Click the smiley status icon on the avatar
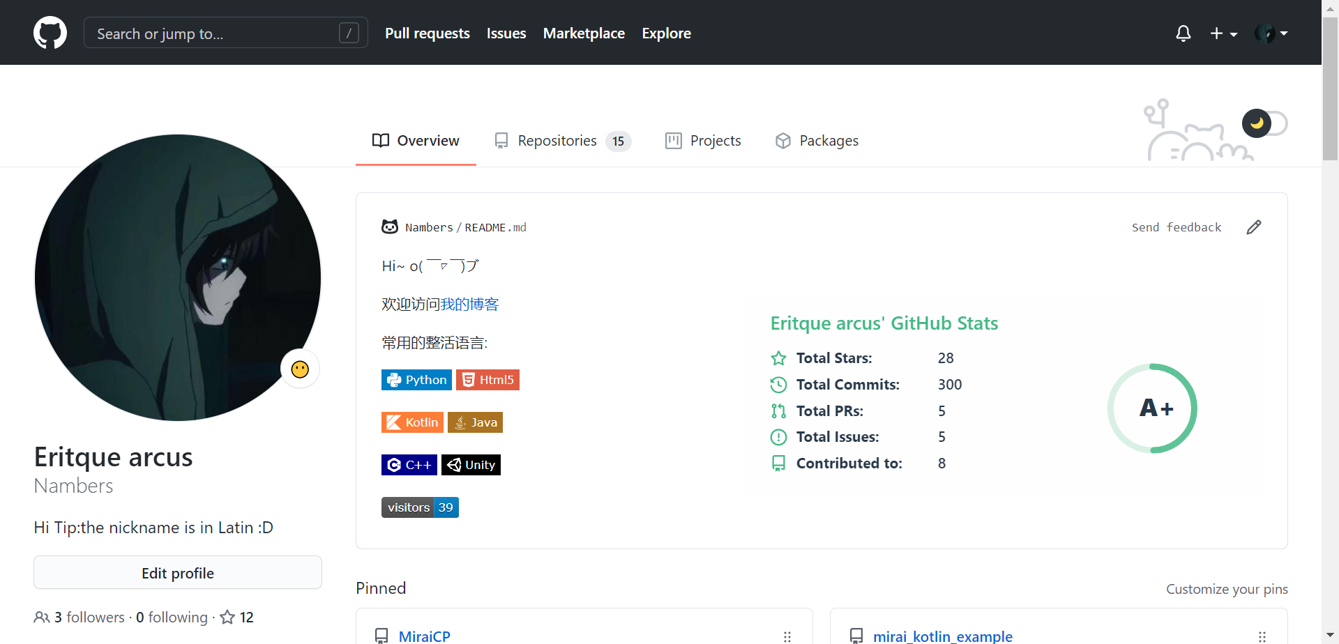Image resolution: width=1339 pixels, height=644 pixels. pyautogui.click(x=300, y=369)
